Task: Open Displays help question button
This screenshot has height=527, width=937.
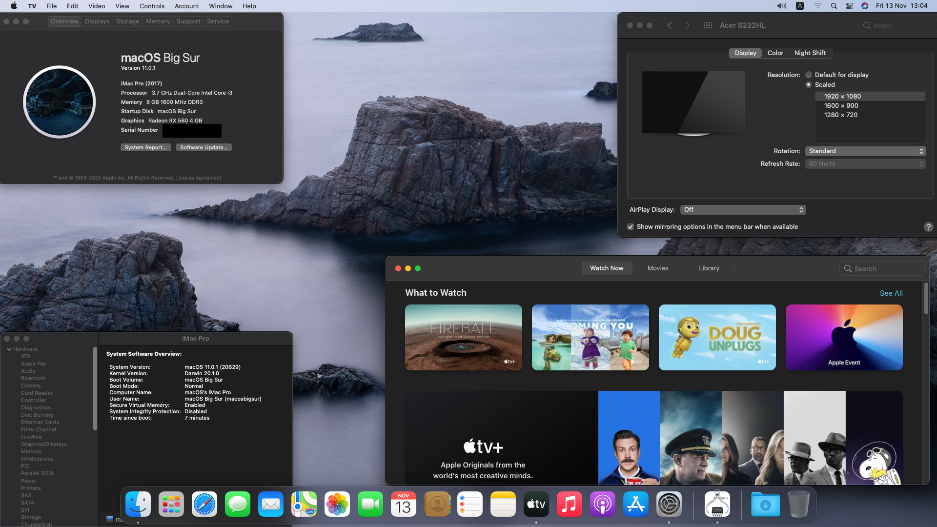Action: (928, 227)
